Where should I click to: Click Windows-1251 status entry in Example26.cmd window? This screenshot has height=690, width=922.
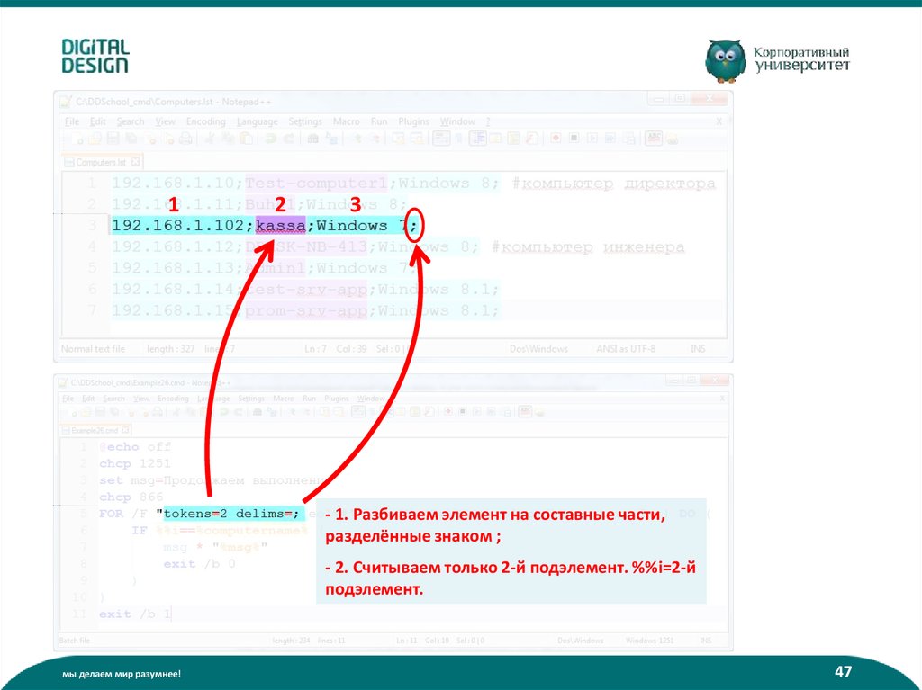pos(649,640)
